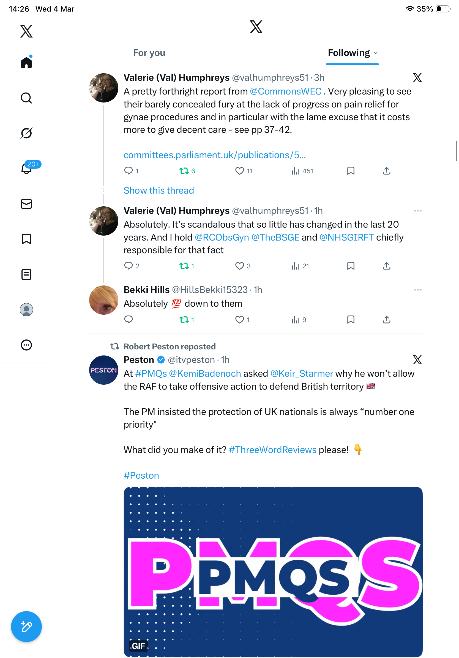Expand the Following tab dropdown chevron
This screenshot has height=658, width=459.
[376, 53]
